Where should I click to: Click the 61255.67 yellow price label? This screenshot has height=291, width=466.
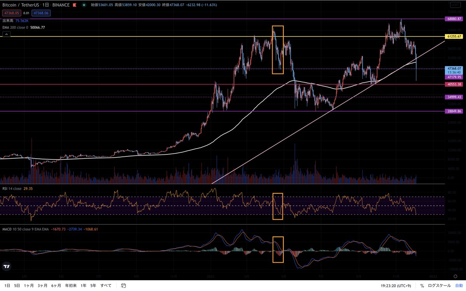(x=454, y=36)
